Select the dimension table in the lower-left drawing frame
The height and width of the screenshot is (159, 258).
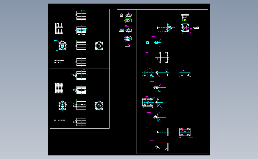pyautogui.click(x=59, y=88)
